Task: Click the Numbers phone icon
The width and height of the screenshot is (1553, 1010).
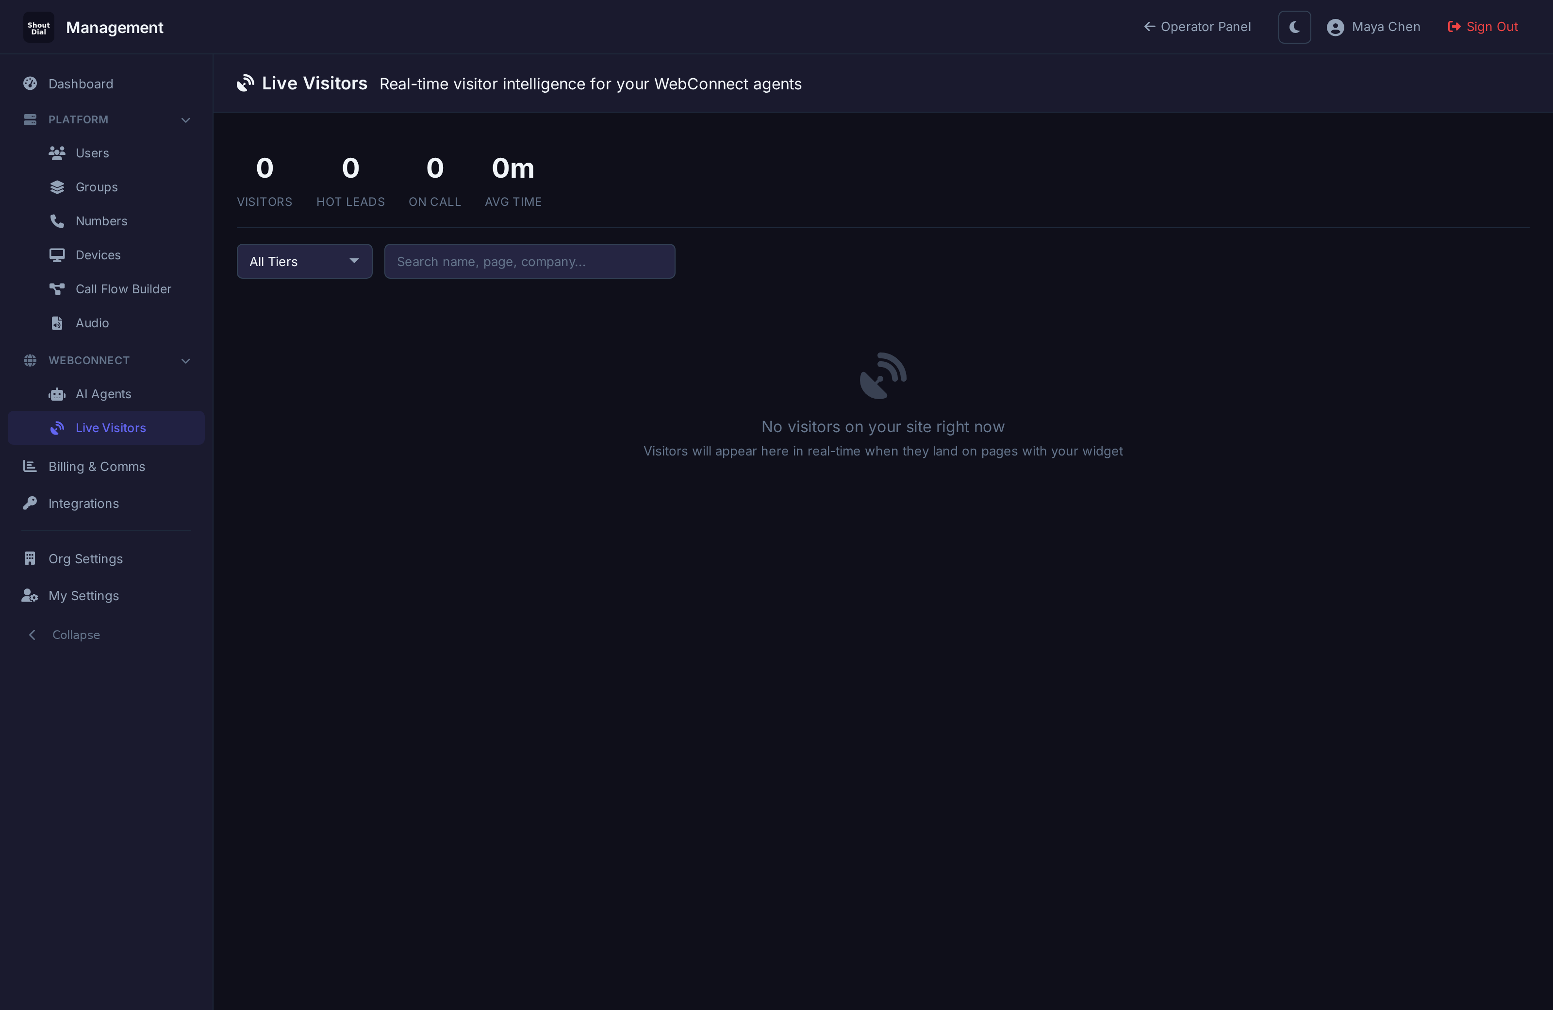Action: (57, 220)
